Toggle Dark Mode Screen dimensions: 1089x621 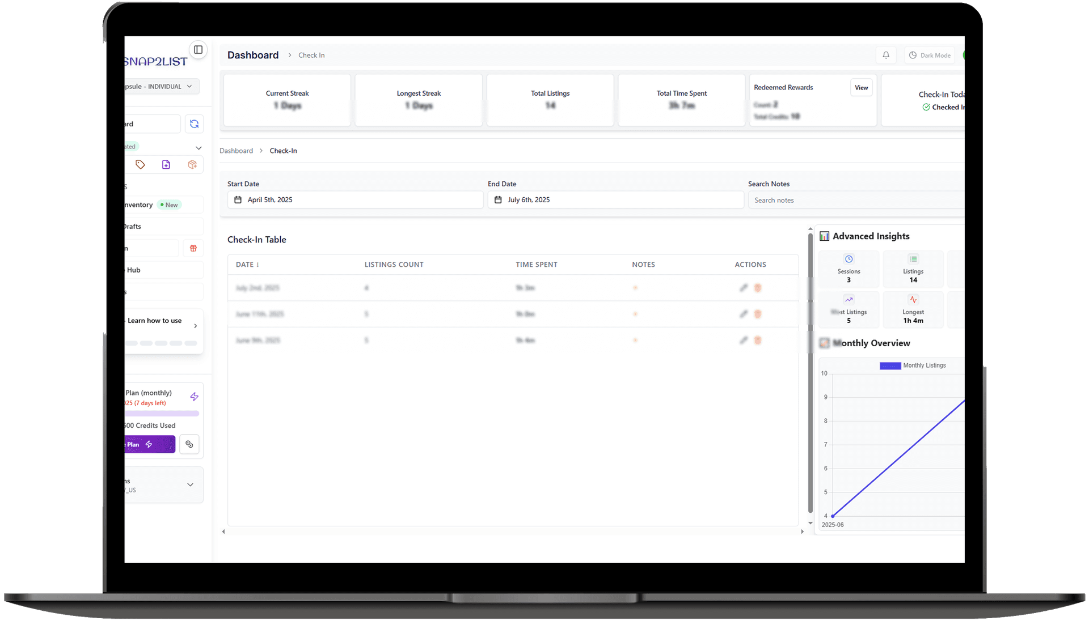929,55
